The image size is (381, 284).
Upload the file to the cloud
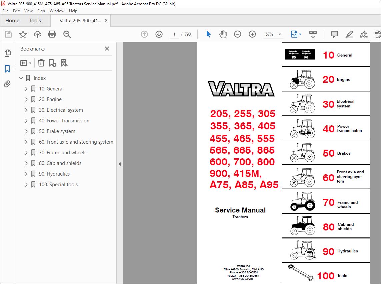(37, 34)
